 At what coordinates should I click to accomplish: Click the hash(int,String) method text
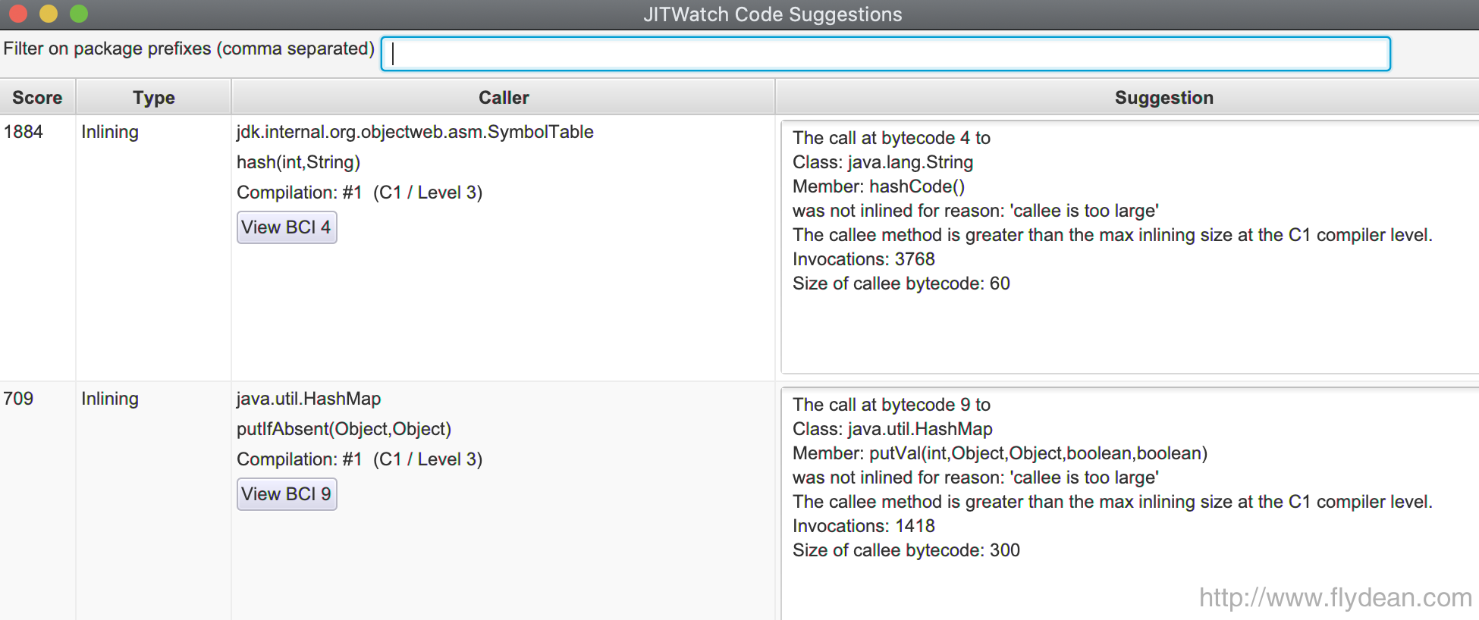(x=298, y=162)
